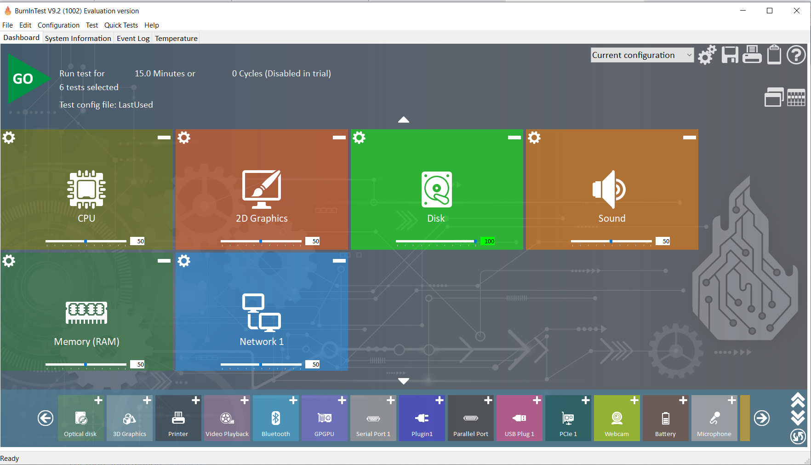Add the Bluetooth test tile

point(276,418)
